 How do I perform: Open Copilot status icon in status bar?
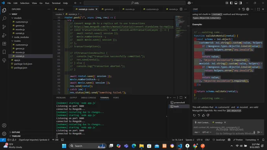click(x=229, y=140)
